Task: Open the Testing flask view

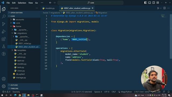Action: [3, 46]
